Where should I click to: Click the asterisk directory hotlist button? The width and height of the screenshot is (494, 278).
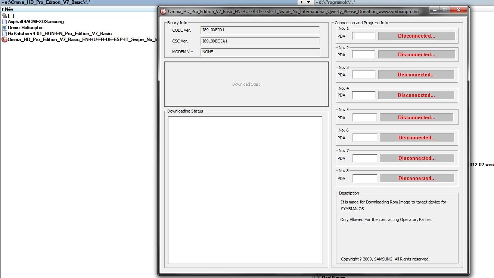(301, 2)
